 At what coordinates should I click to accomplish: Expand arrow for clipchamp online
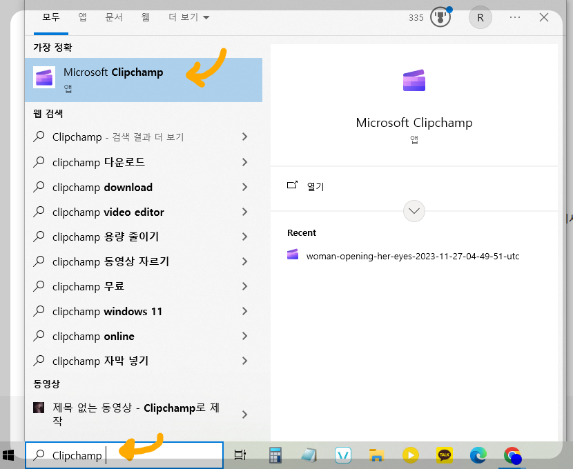point(245,336)
